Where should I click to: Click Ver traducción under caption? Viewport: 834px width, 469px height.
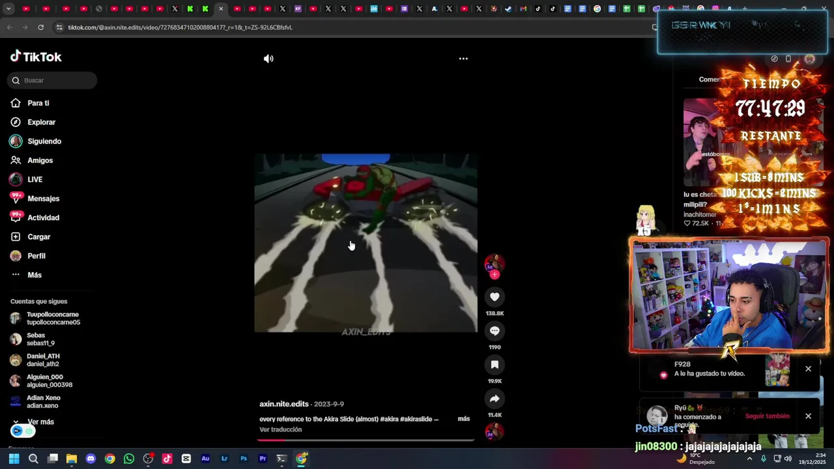(280, 429)
